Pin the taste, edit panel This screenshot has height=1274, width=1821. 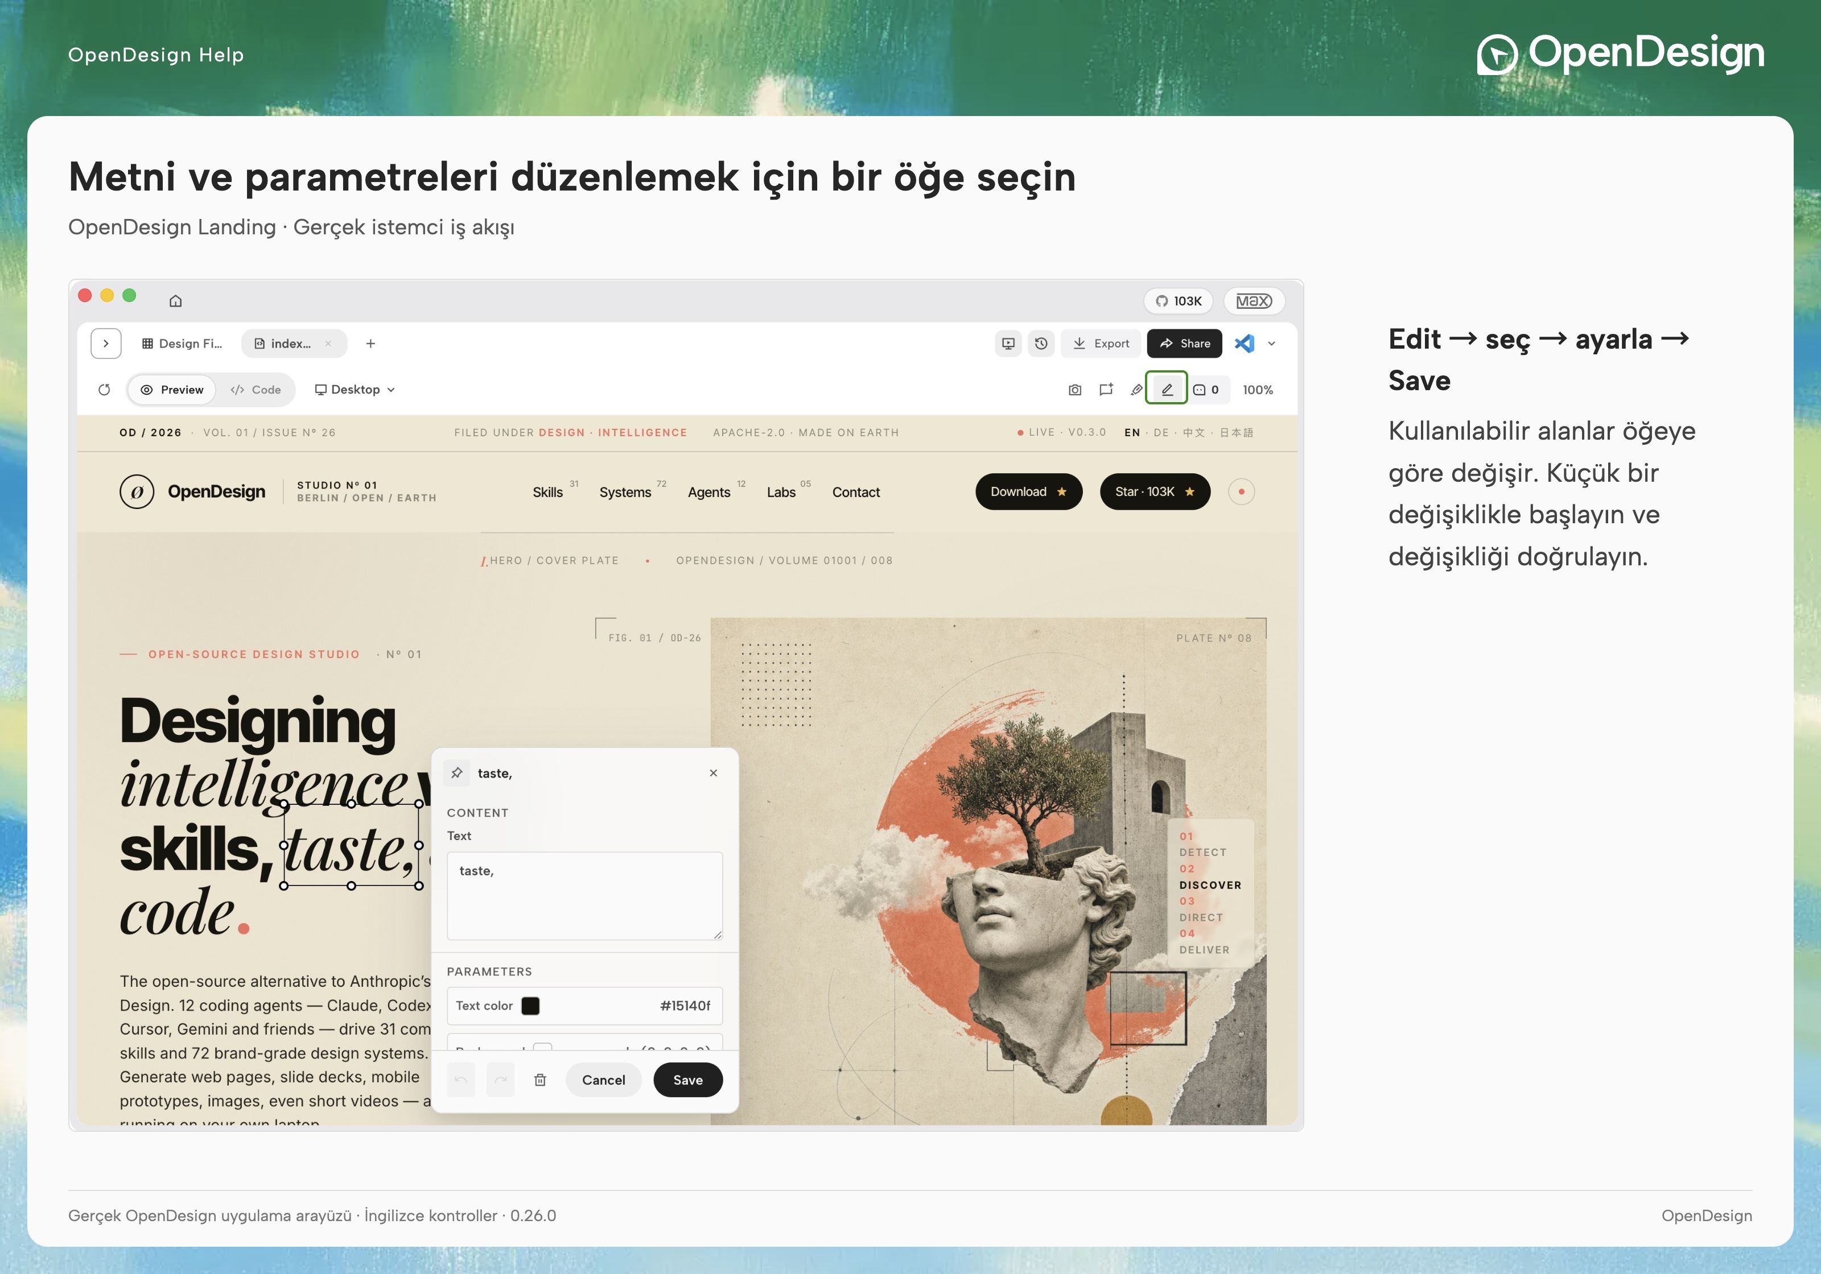click(457, 773)
